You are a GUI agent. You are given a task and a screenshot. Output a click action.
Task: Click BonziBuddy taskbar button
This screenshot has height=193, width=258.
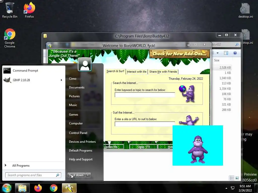pos(69,188)
